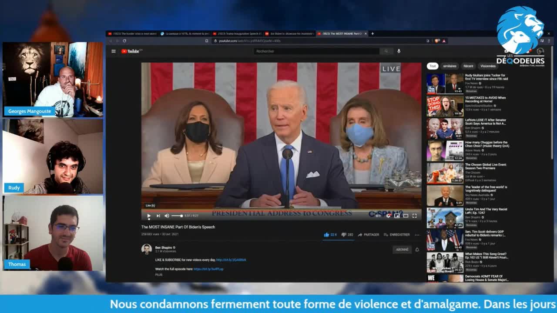Select the similaires filter chip
The width and height of the screenshot is (557, 313).
point(450,66)
